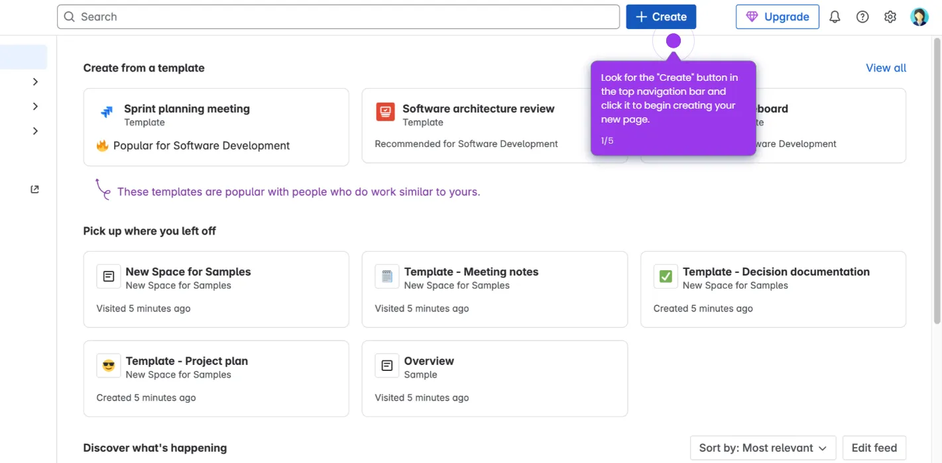Expand the third sidebar chevron
The width and height of the screenshot is (942, 463).
(35, 131)
